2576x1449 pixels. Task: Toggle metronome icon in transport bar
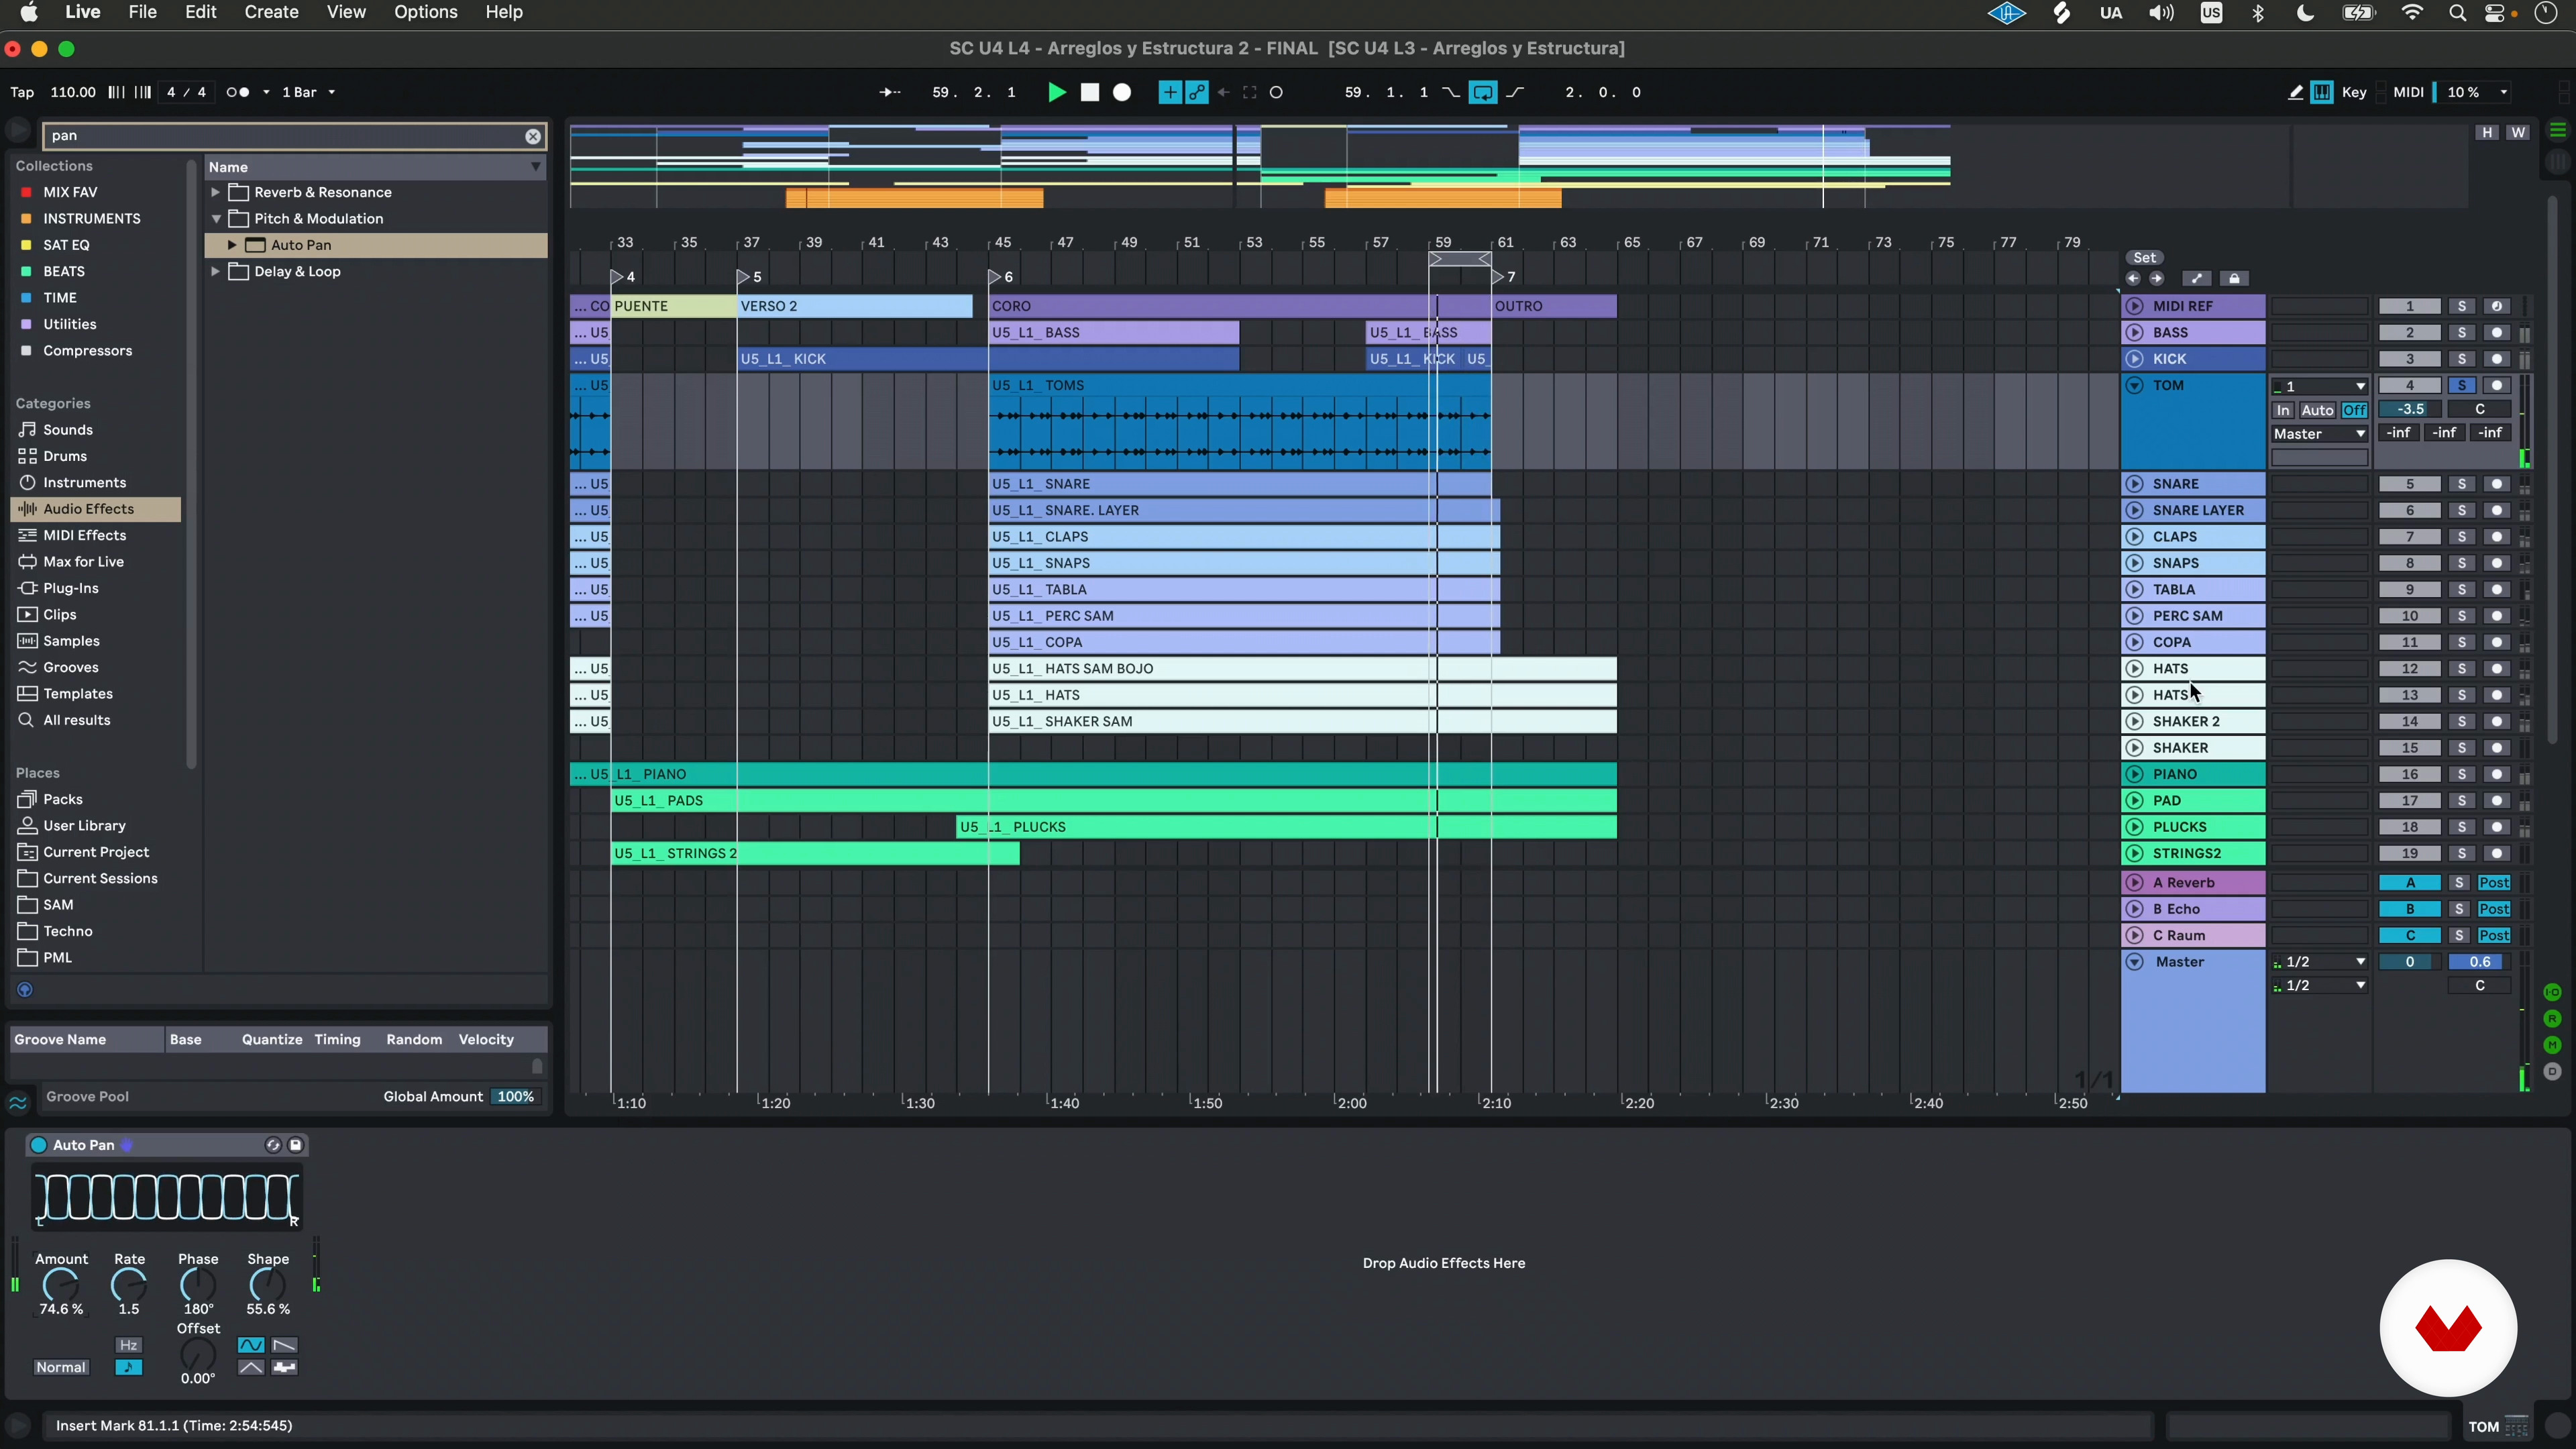click(x=238, y=92)
